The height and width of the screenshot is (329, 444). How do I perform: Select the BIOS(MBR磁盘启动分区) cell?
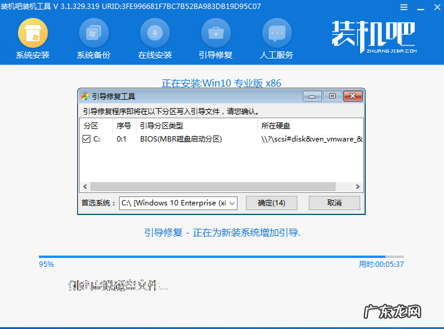coord(181,139)
